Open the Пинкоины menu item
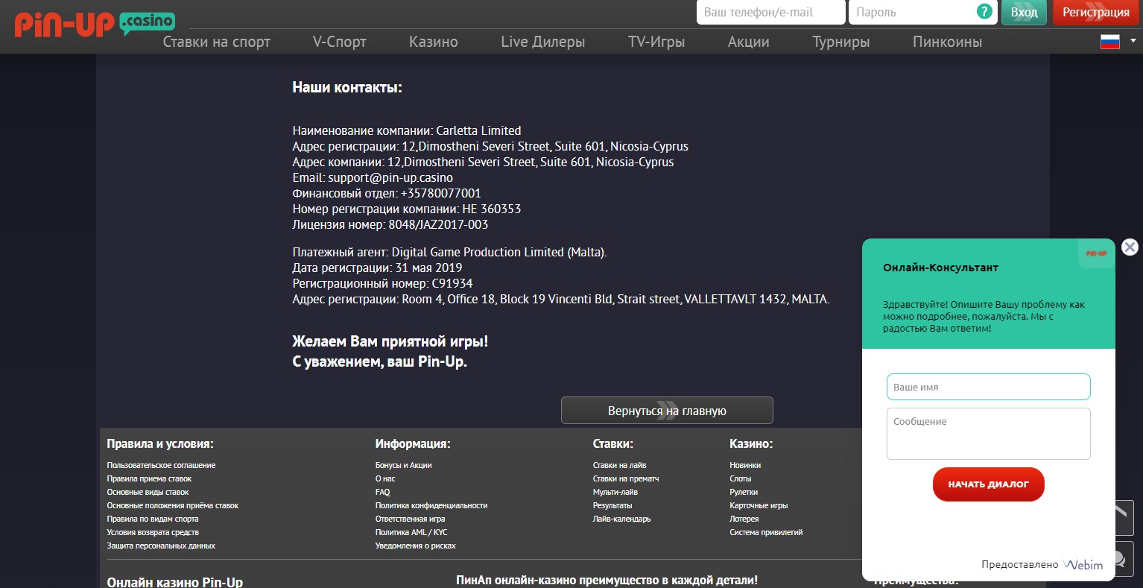 pos(947,42)
